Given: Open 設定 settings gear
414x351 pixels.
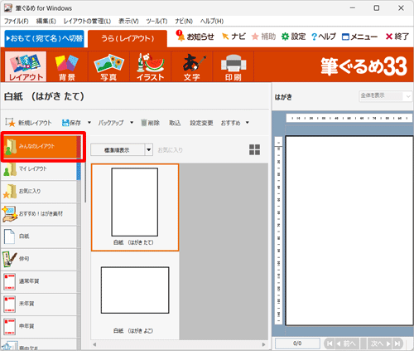Looking at the screenshot, I should (x=293, y=37).
